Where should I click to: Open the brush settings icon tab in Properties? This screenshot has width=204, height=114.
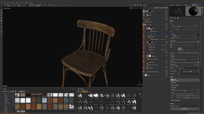(171, 18)
